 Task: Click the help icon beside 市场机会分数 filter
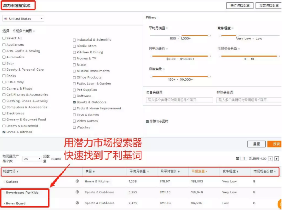click(x=239, y=48)
